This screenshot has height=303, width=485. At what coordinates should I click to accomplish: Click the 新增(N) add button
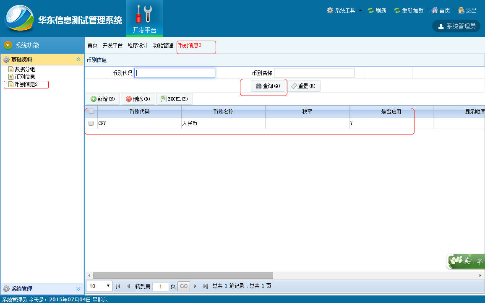click(x=103, y=99)
